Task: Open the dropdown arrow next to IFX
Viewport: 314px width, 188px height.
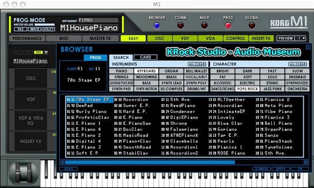Action: 46,52
